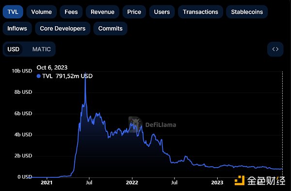Click the 2022 label on the time axis
291x191 pixels.
pyautogui.click(x=132, y=182)
